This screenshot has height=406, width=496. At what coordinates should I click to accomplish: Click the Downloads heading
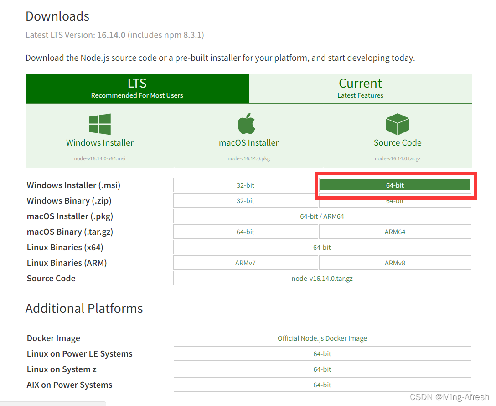coord(57,16)
